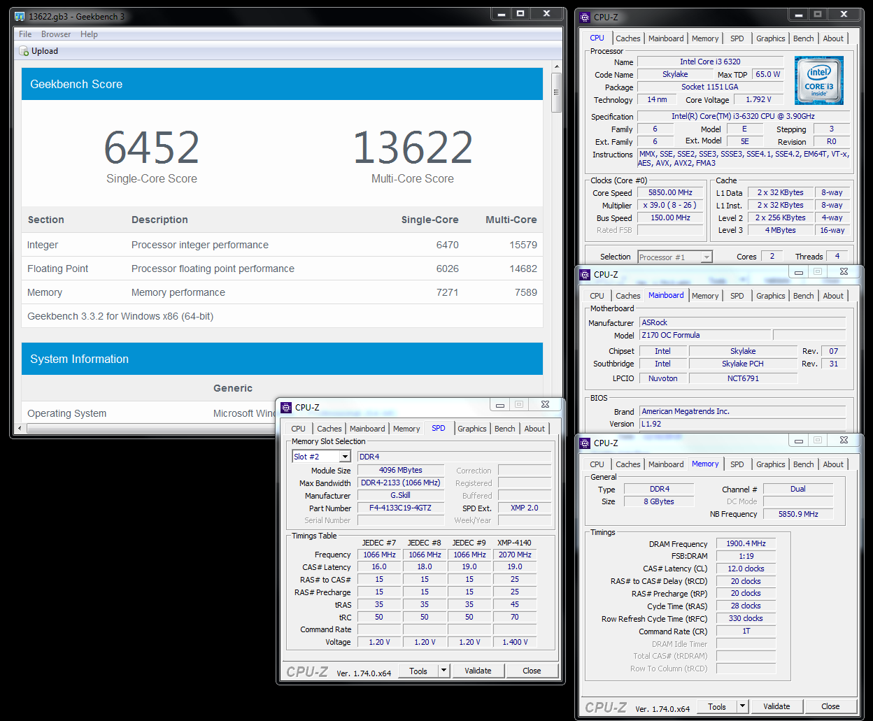
Task: Click the Intel Core i3 logo in CPU-Z
Action: (819, 80)
